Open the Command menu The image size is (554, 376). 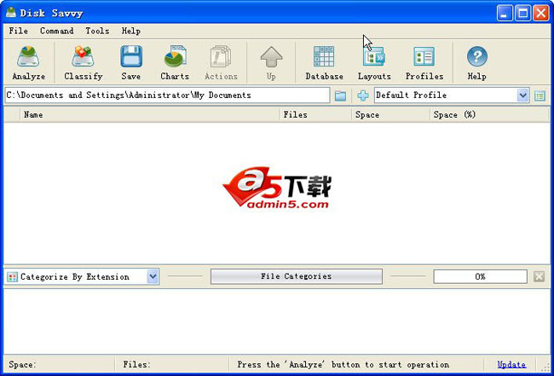click(x=57, y=31)
